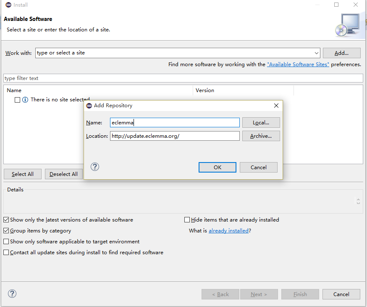367x307 pixels.
Task: Click the Version column header
Action: pyautogui.click(x=243, y=90)
